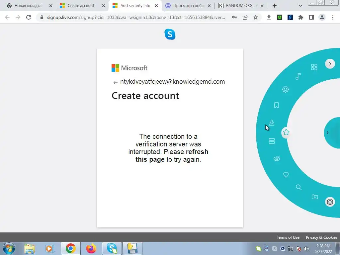
Task: Open the apps grid icon in circular menu
Action: [x=314, y=67]
